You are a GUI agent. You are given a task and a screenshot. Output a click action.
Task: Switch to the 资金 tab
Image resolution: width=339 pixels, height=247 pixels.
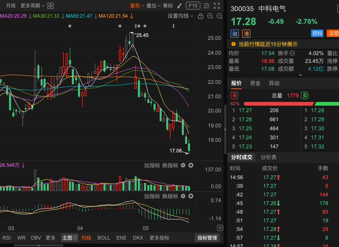(255, 83)
